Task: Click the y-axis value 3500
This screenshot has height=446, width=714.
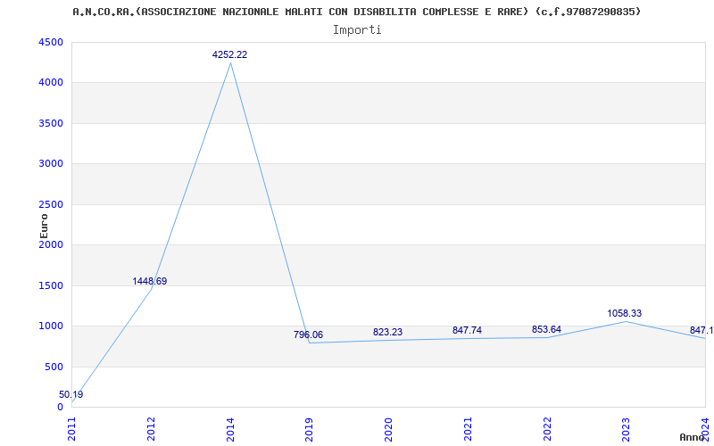Action: pos(51,123)
